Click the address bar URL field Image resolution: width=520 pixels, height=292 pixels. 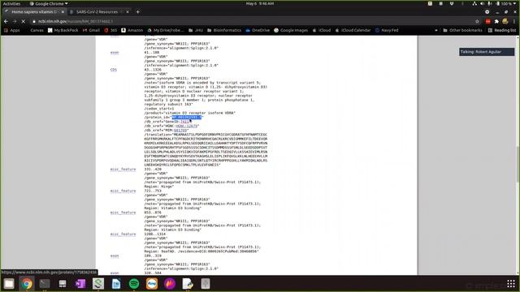pyautogui.click(x=252, y=21)
